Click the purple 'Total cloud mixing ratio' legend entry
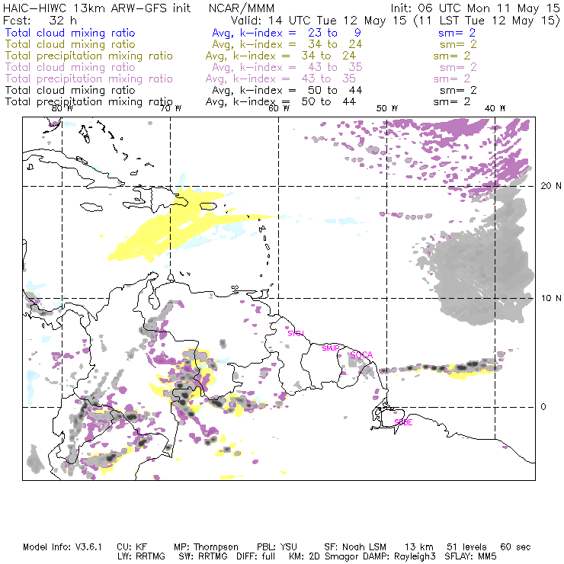Screen dimensions: 564x564 (70, 67)
